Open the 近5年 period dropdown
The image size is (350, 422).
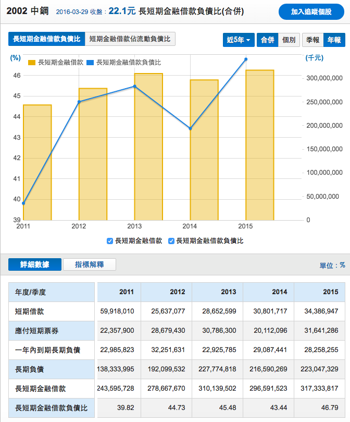(239, 40)
